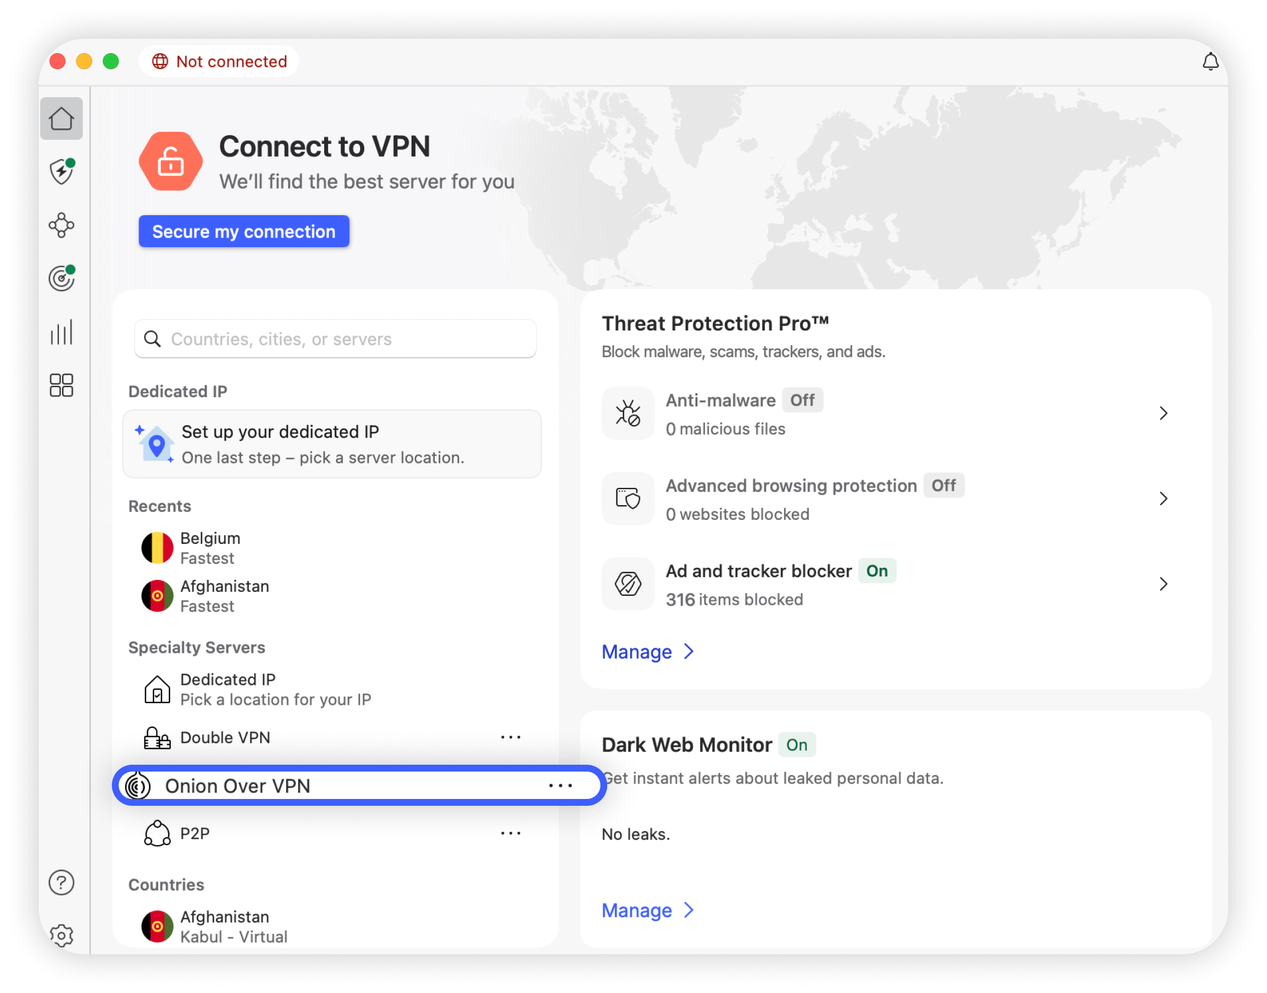The width and height of the screenshot is (1267, 993).
Task: Open the statistics bars sidebar icon
Action: pyautogui.click(x=61, y=332)
